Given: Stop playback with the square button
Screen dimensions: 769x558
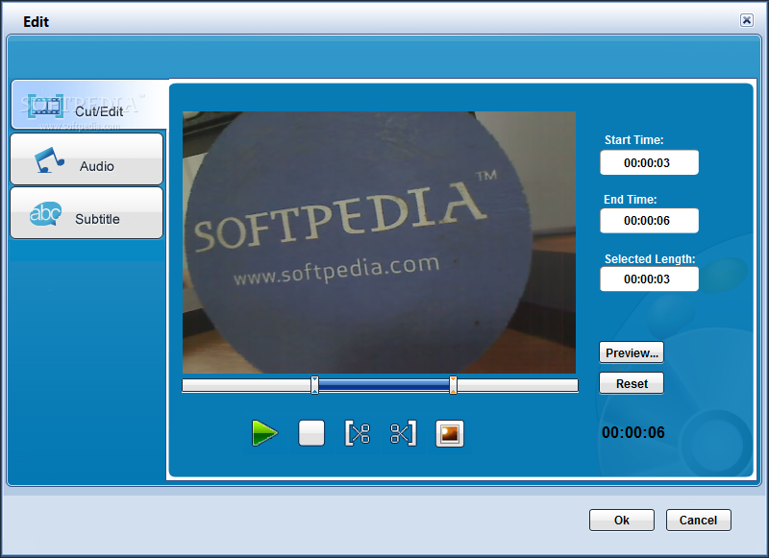Looking at the screenshot, I should pyautogui.click(x=311, y=433).
